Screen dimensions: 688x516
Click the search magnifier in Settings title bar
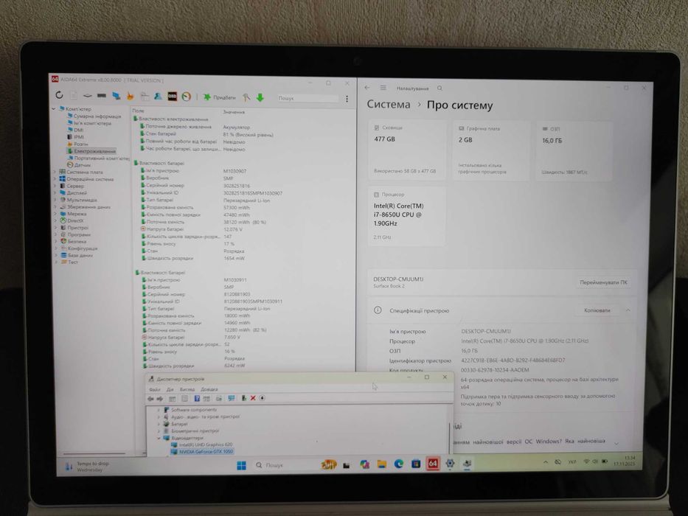pyautogui.click(x=439, y=88)
